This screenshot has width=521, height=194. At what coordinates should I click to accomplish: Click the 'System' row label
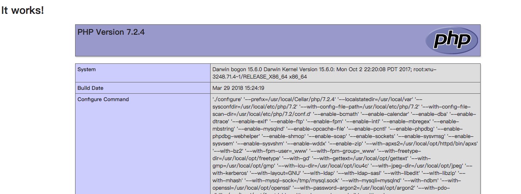(87, 69)
